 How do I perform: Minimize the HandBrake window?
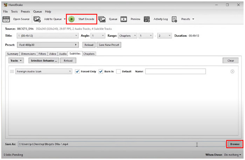(216, 5)
